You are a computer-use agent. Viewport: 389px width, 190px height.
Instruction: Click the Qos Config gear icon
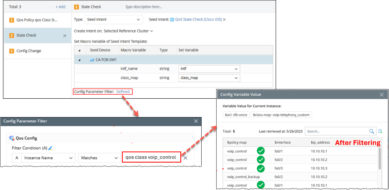point(12,138)
